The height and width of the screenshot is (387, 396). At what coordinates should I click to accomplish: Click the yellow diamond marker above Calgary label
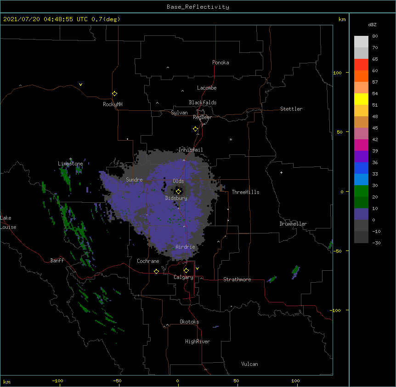[186, 271]
